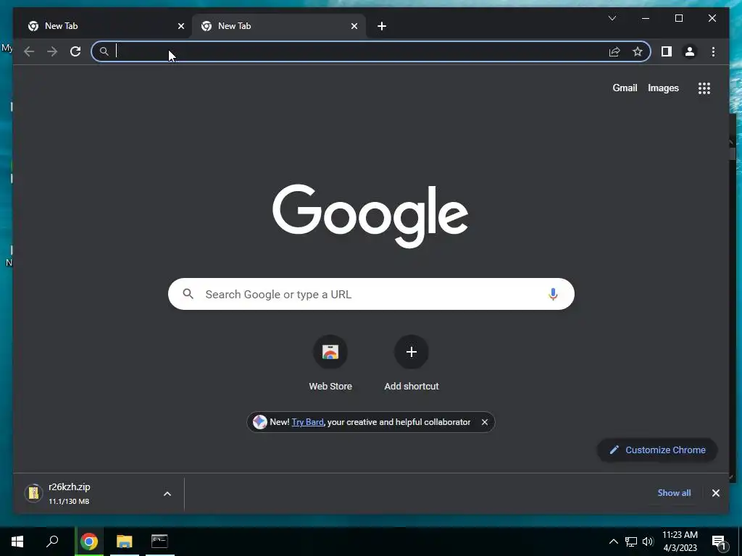
Task: Select the second New Tab
Action: (279, 26)
